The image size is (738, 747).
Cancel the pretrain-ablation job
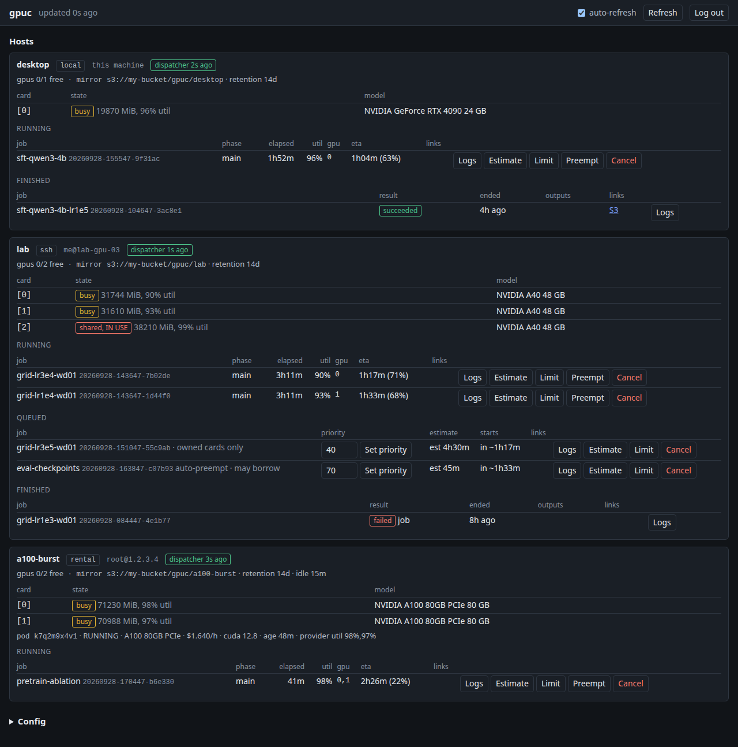(x=631, y=683)
